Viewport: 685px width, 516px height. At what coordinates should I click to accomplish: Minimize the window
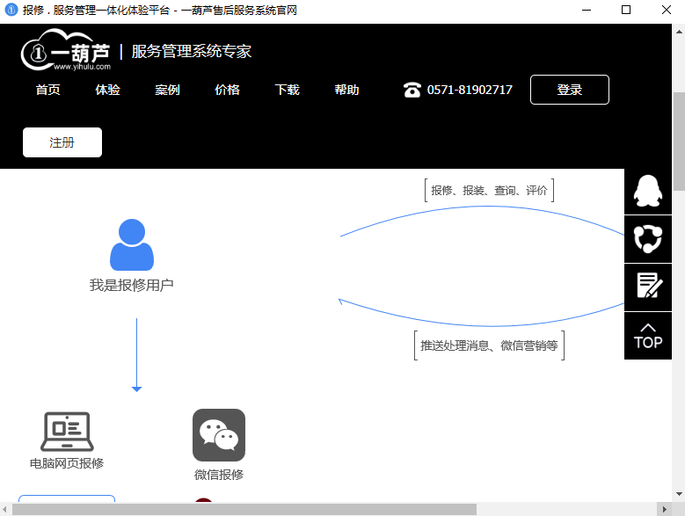pos(587,10)
